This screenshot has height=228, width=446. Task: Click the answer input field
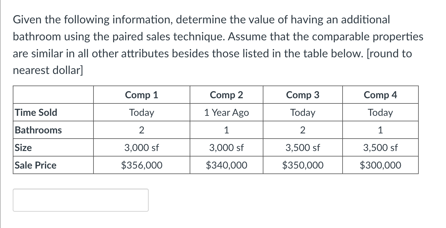click(80, 200)
